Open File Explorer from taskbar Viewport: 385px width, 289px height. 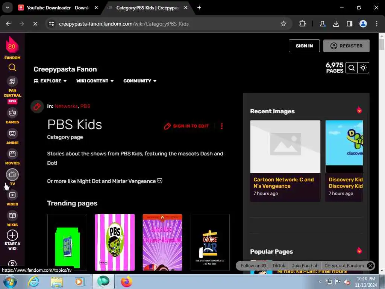tap(57, 281)
